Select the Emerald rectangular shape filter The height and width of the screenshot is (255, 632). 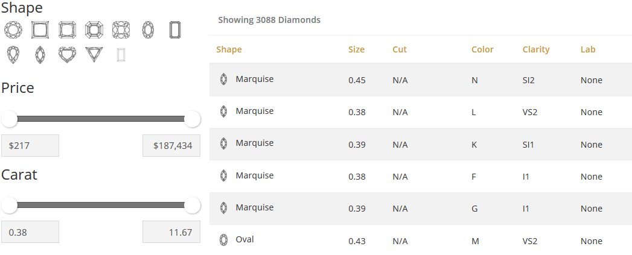(175, 30)
